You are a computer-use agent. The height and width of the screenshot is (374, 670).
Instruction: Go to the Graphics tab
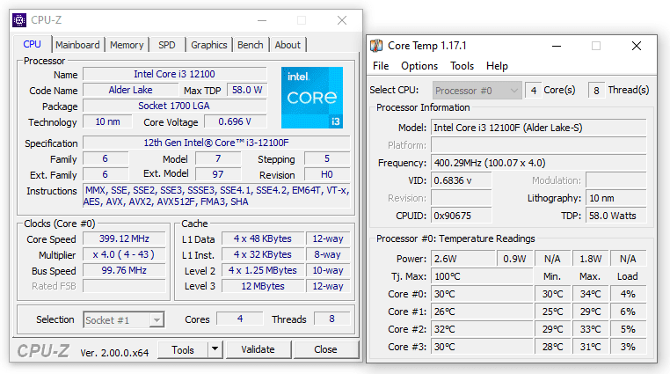point(209,45)
